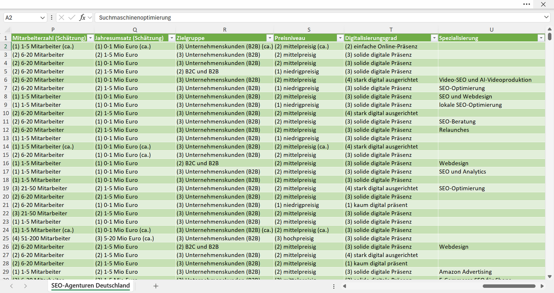Open the Preisniveau filter dropdown
Viewport: 554px width, 293px height.
point(340,38)
